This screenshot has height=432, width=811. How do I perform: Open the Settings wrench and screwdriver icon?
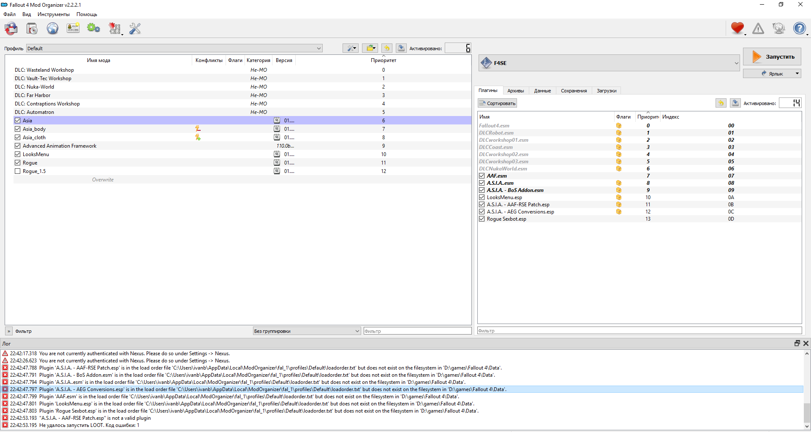point(135,29)
